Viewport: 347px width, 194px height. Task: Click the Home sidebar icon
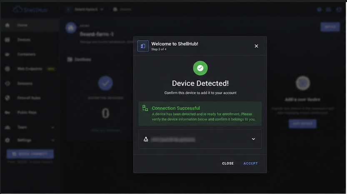[7, 25]
